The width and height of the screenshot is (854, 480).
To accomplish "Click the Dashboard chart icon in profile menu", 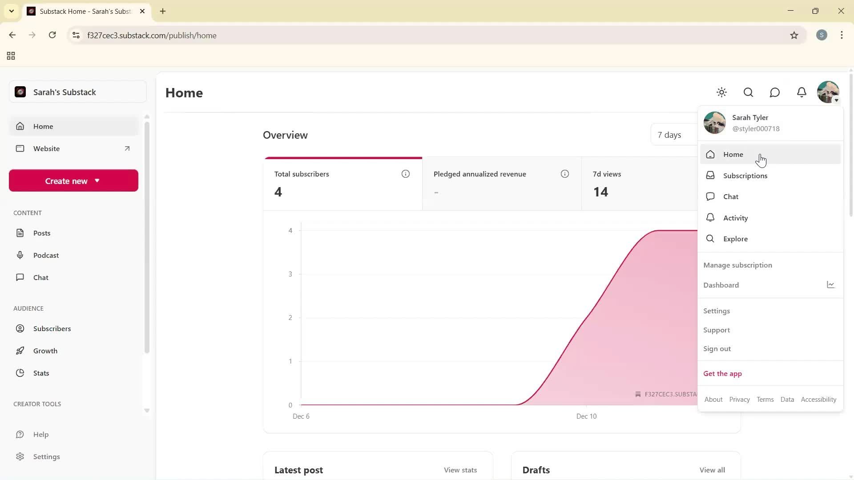I will 831,284.
